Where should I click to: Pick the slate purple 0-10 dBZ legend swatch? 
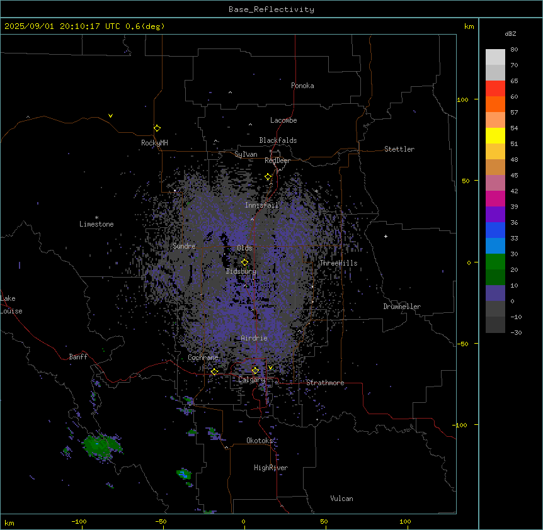[495, 293]
